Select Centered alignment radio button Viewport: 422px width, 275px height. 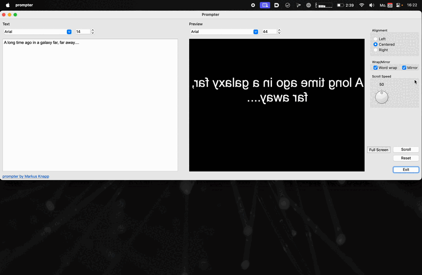(375, 45)
